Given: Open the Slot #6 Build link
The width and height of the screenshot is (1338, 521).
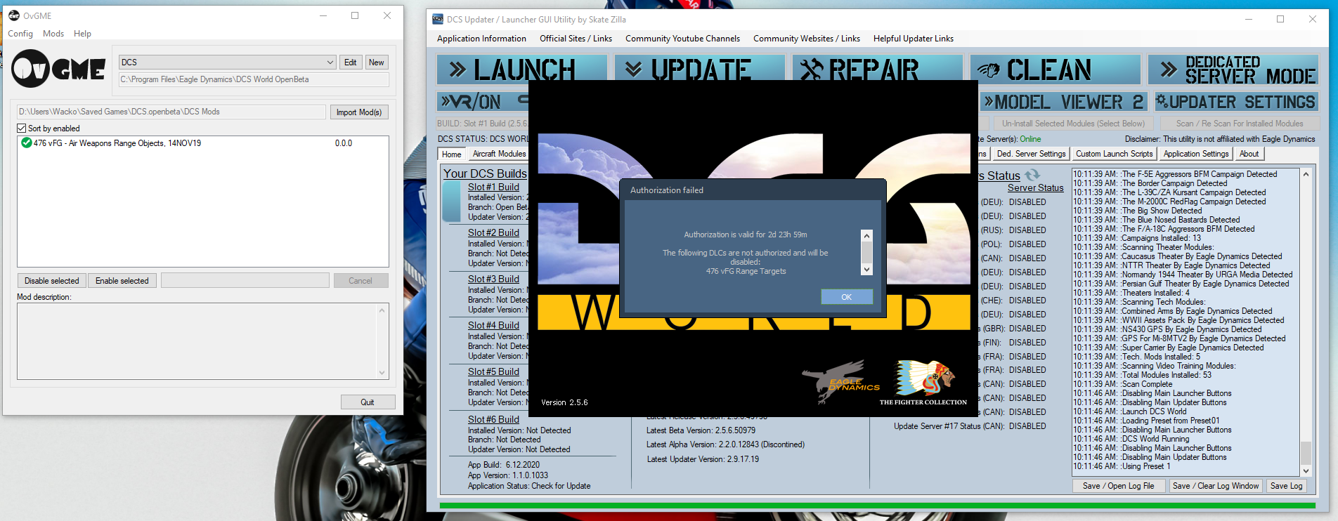Looking at the screenshot, I should [493, 420].
